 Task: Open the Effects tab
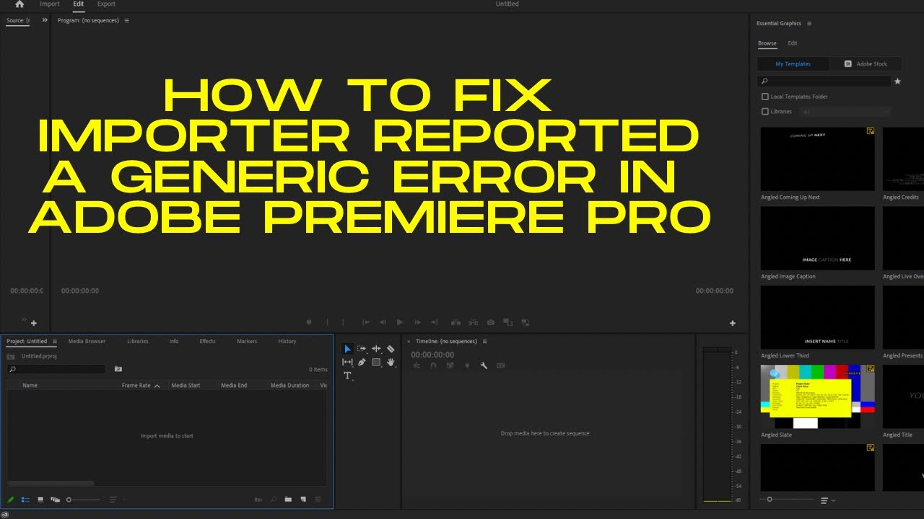point(207,341)
